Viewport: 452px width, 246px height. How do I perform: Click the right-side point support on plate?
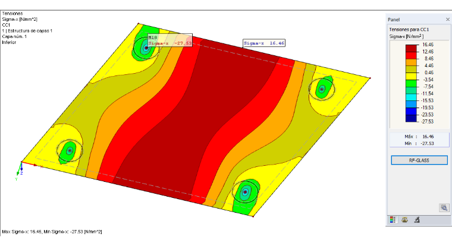[322, 89]
